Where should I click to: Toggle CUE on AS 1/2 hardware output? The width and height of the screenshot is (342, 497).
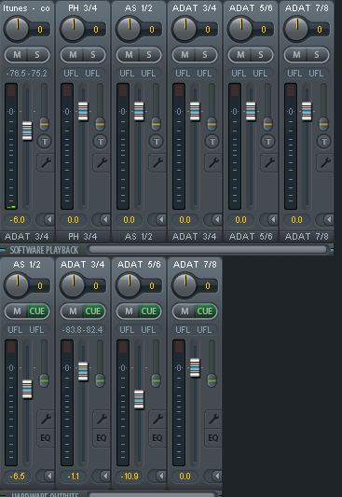[37, 311]
